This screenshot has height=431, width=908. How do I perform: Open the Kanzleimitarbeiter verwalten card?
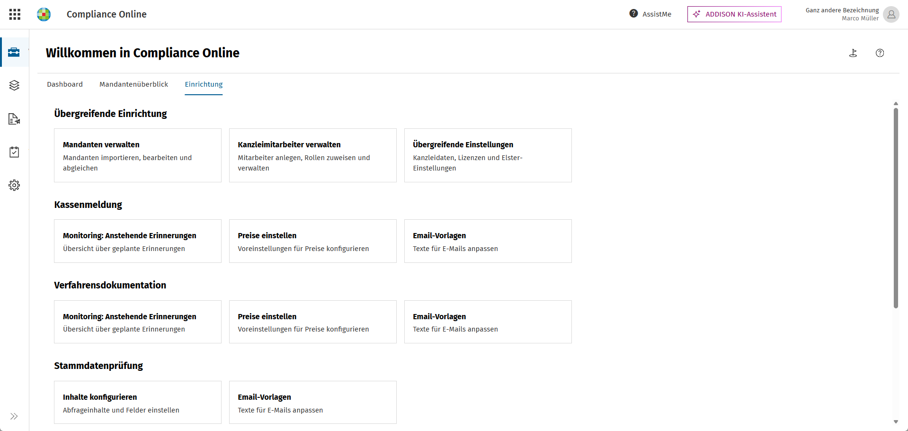coord(313,155)
